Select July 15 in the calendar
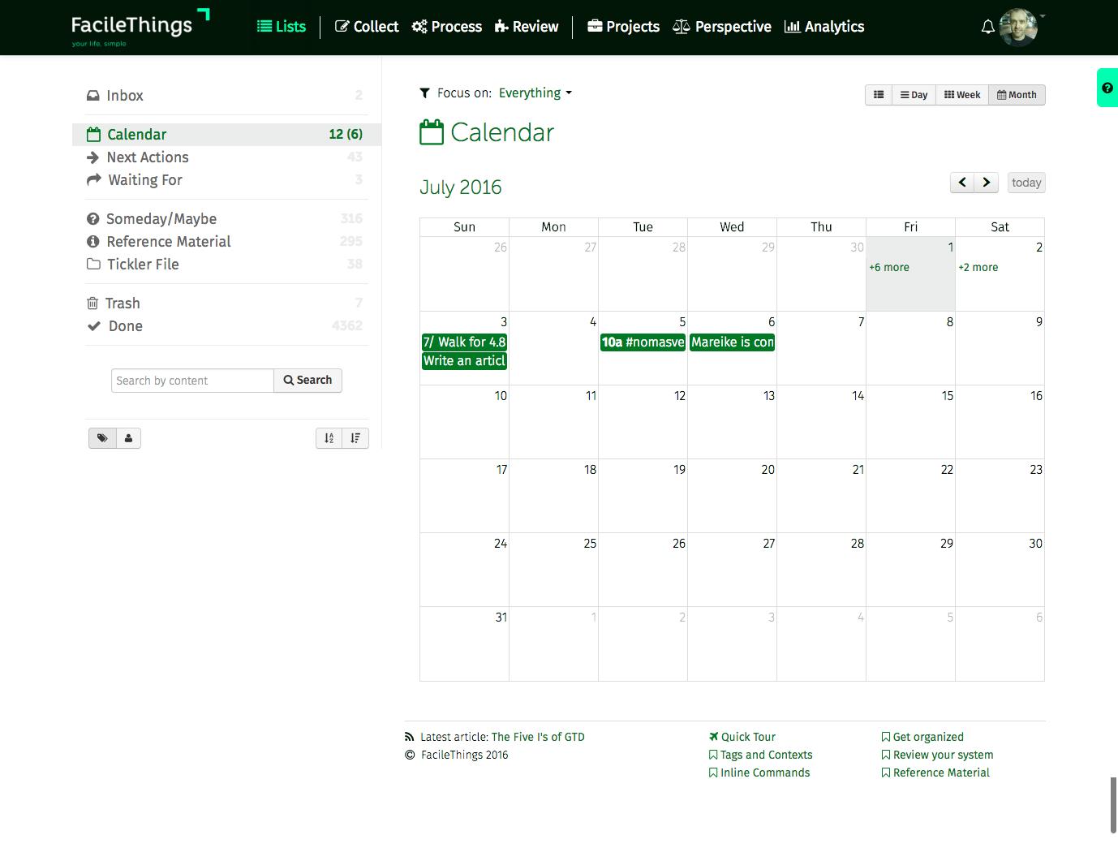 (x=910, y=422)
